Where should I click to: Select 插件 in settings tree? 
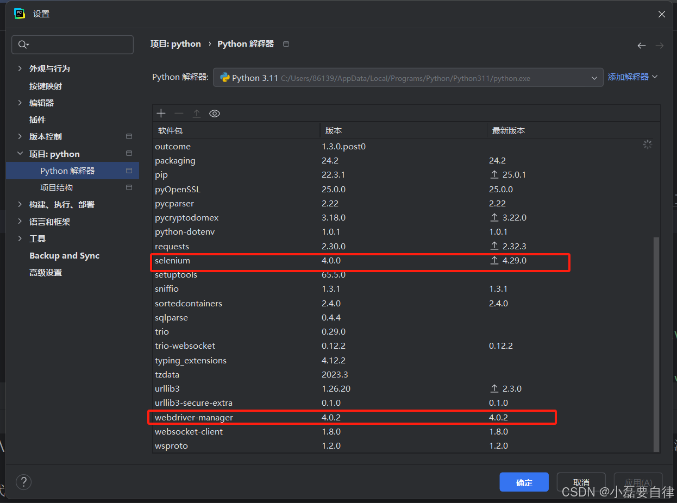tap(37, 120)
